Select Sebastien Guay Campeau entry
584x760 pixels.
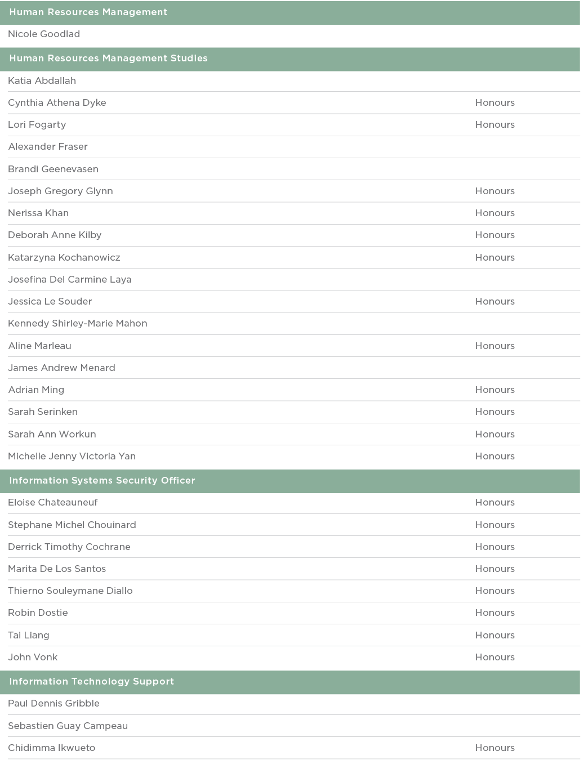point(68,726)
